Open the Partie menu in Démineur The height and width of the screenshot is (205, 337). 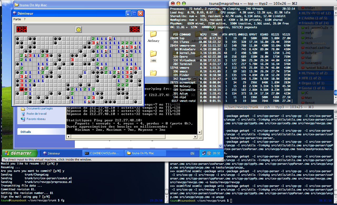17,19
